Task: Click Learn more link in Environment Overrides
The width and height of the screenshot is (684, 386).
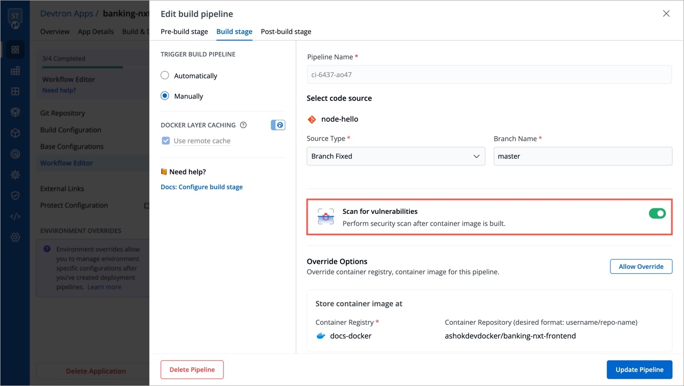Action: [x=104, y=287]
